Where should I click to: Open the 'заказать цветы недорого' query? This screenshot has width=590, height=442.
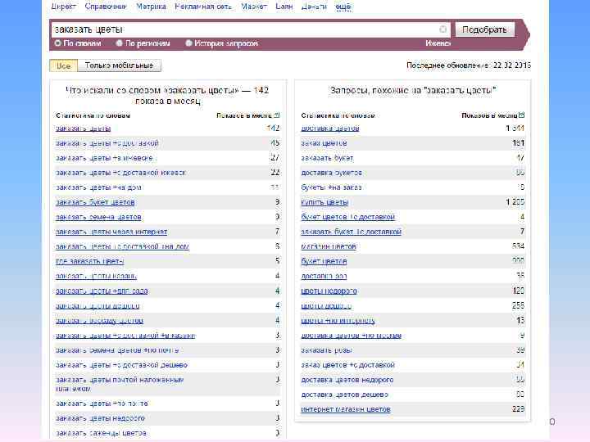pos(100,418)
